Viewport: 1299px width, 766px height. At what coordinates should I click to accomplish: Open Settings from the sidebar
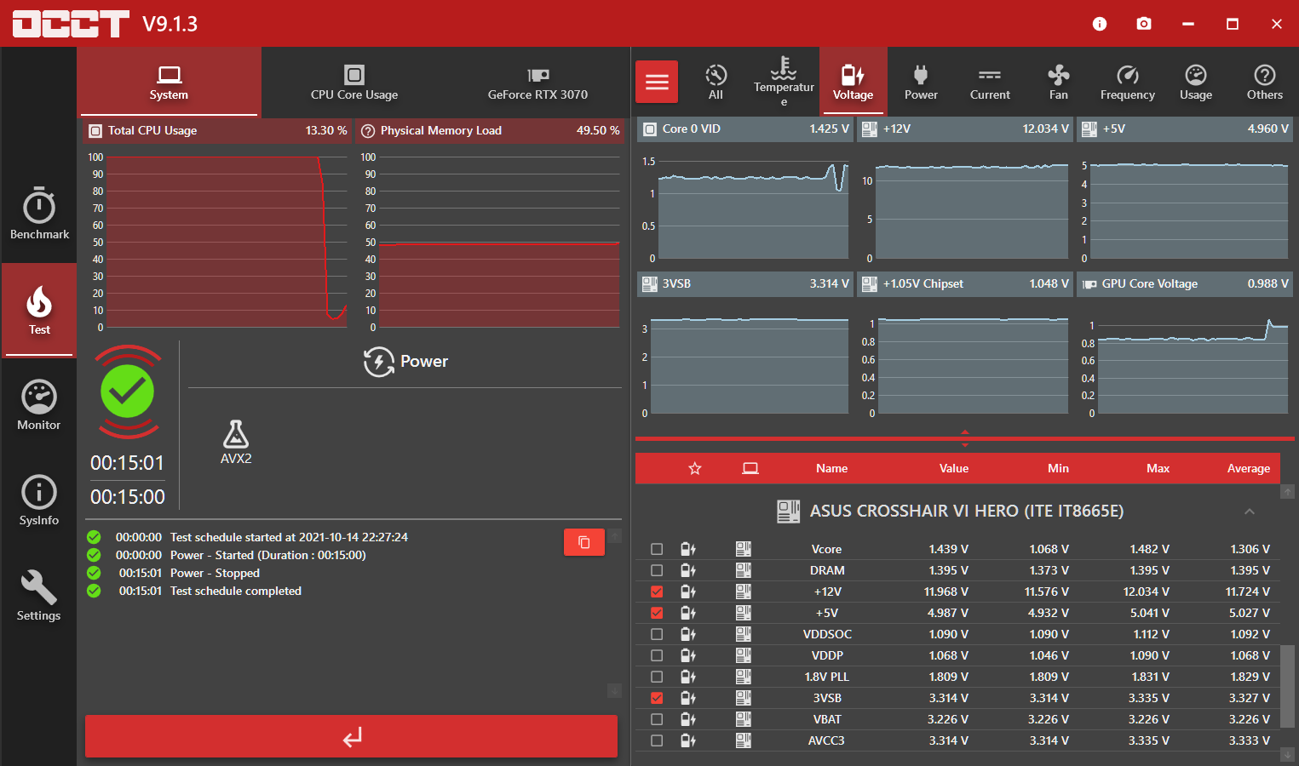click(39, 596)
